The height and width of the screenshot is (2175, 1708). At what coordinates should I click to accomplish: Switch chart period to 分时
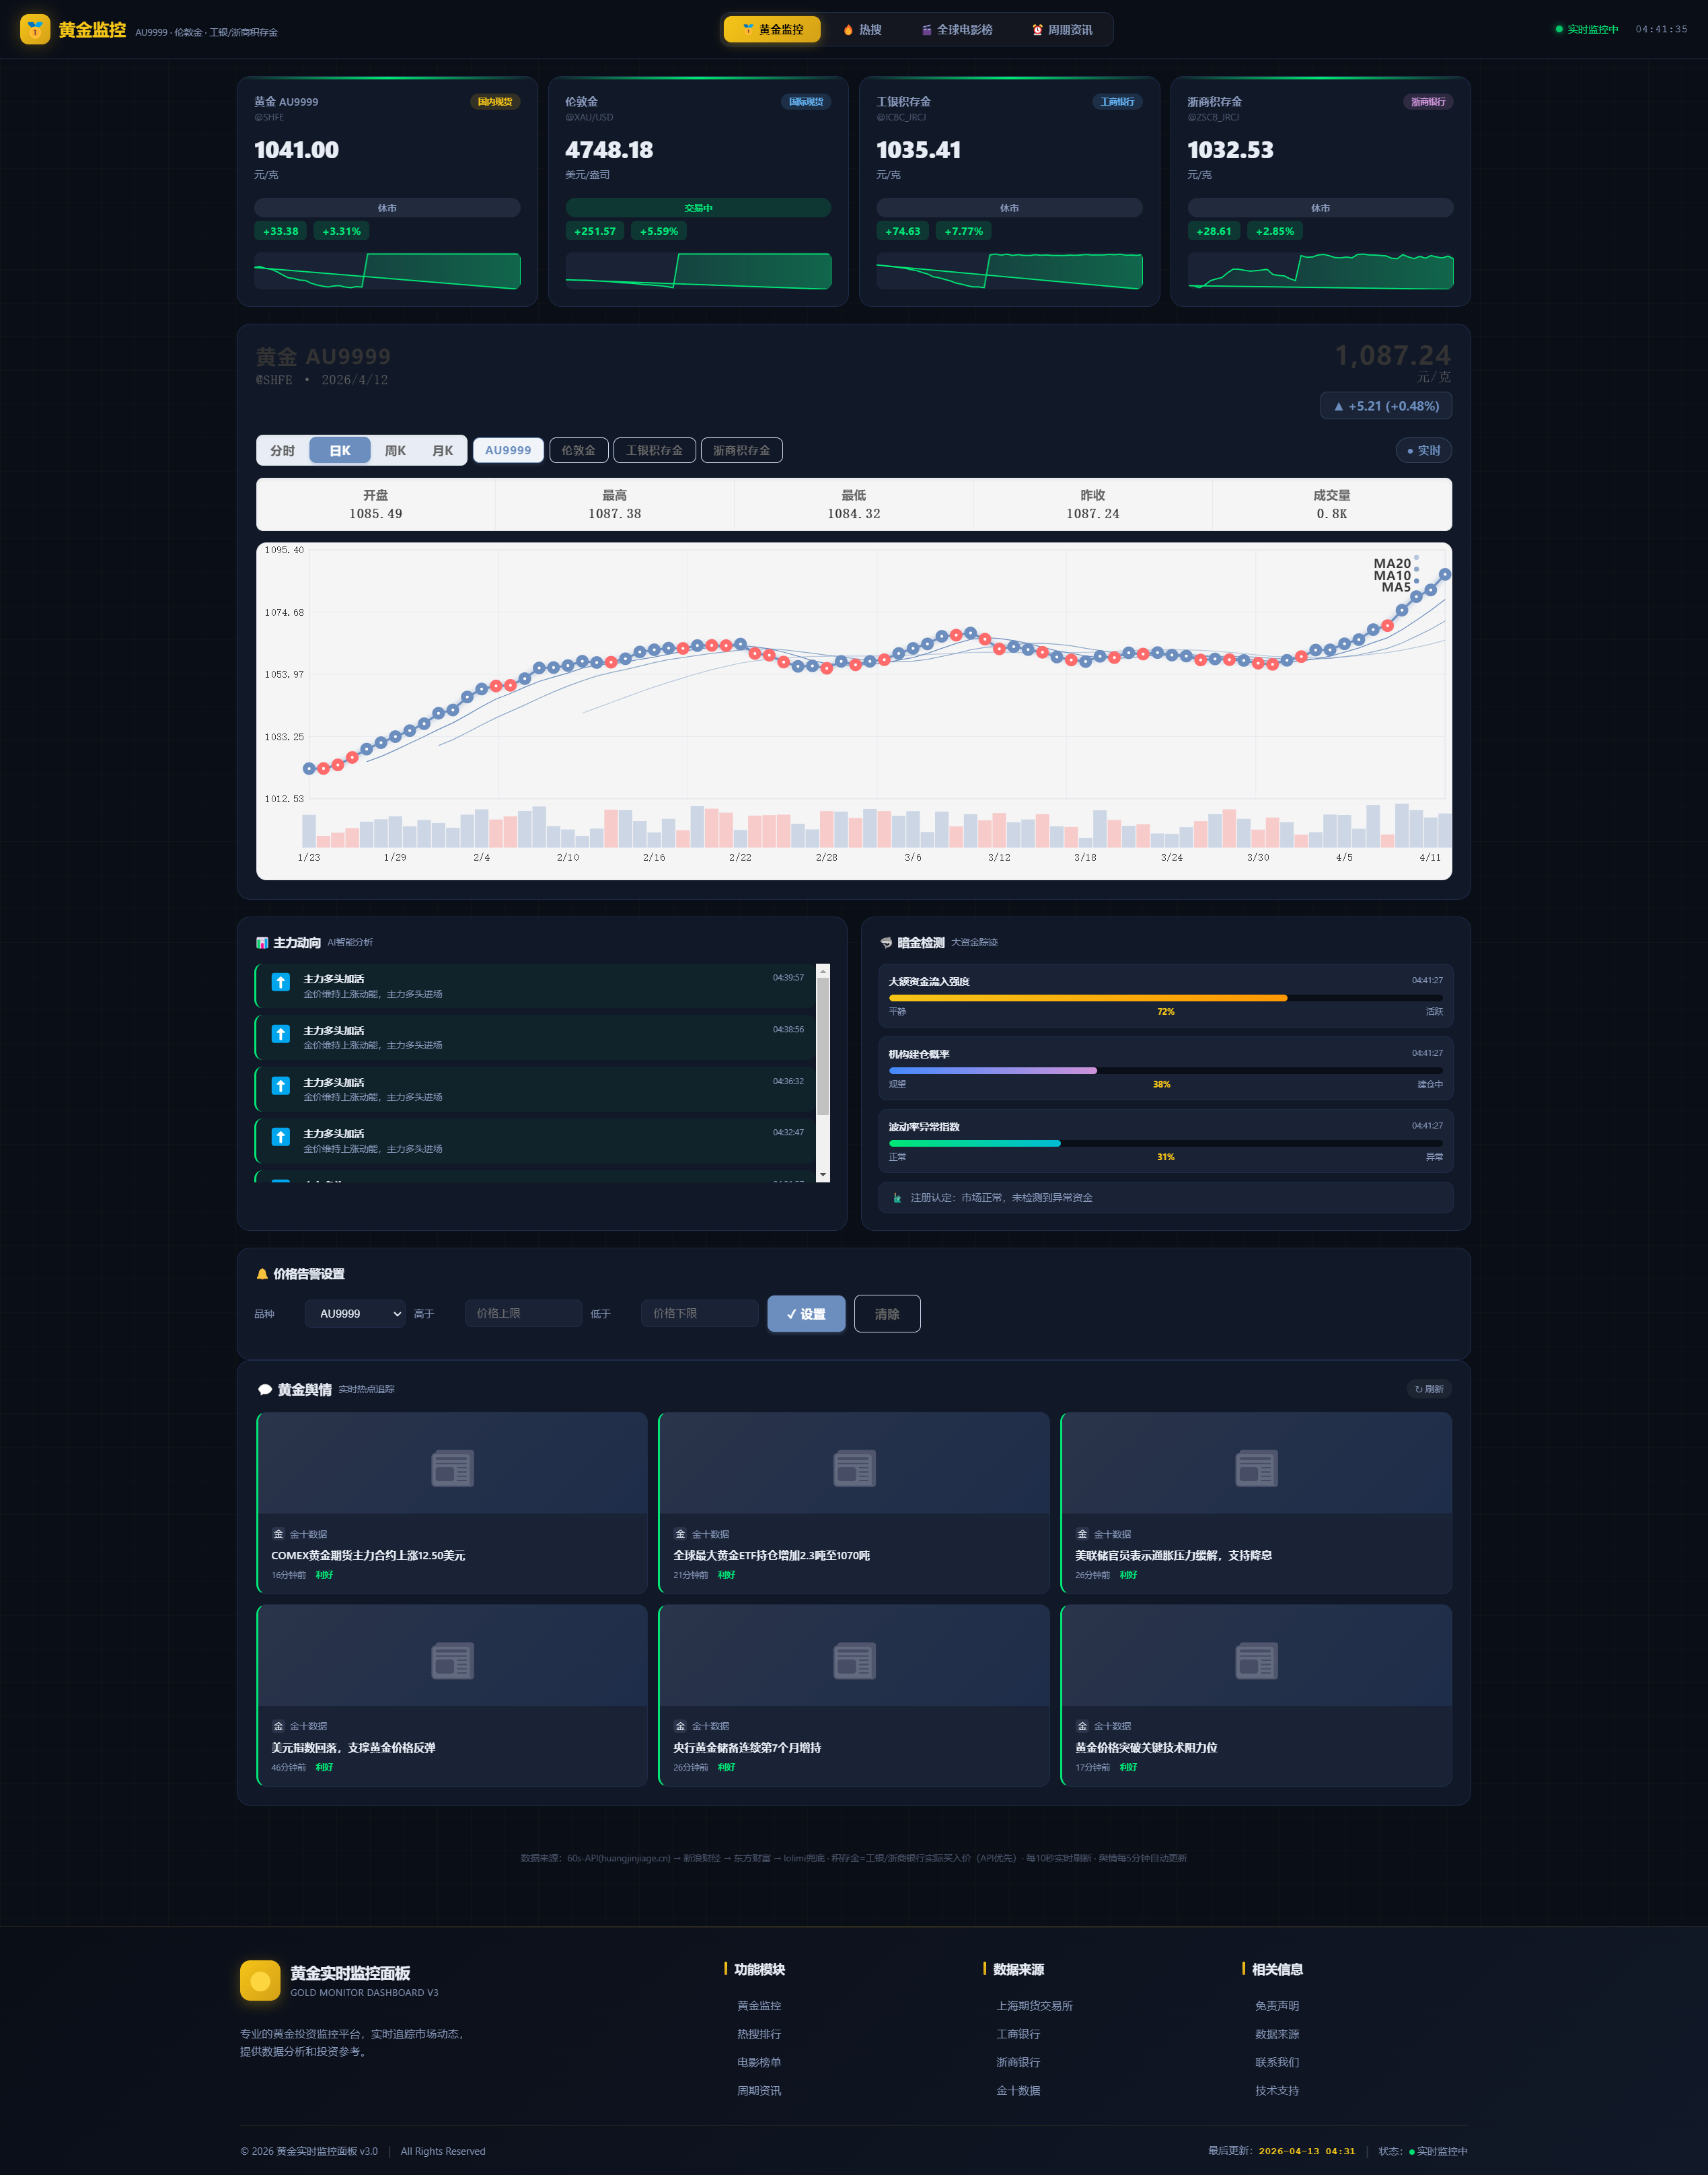(x=283, y=450)
